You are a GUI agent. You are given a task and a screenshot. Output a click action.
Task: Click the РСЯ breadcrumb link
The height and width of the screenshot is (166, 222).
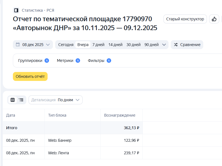50,10
